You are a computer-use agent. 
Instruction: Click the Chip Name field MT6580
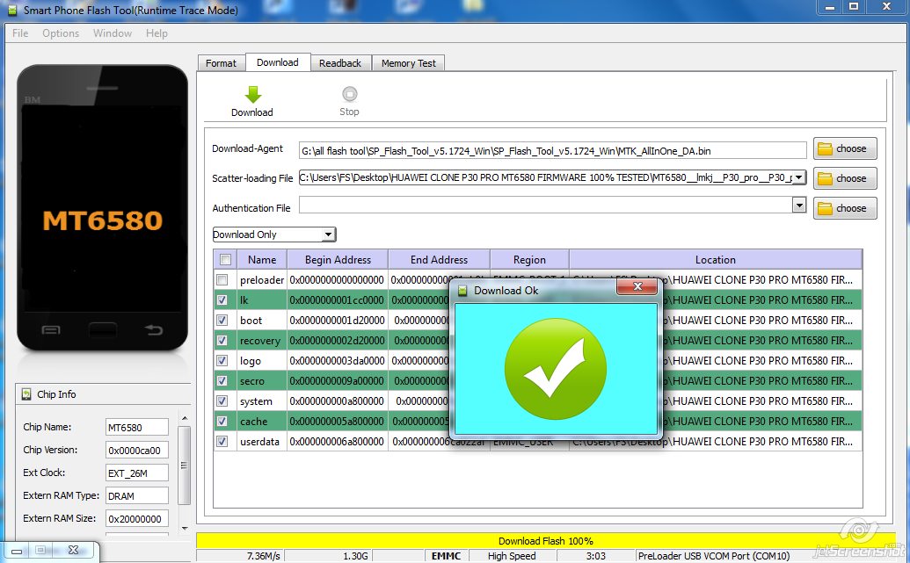(137, 428)
